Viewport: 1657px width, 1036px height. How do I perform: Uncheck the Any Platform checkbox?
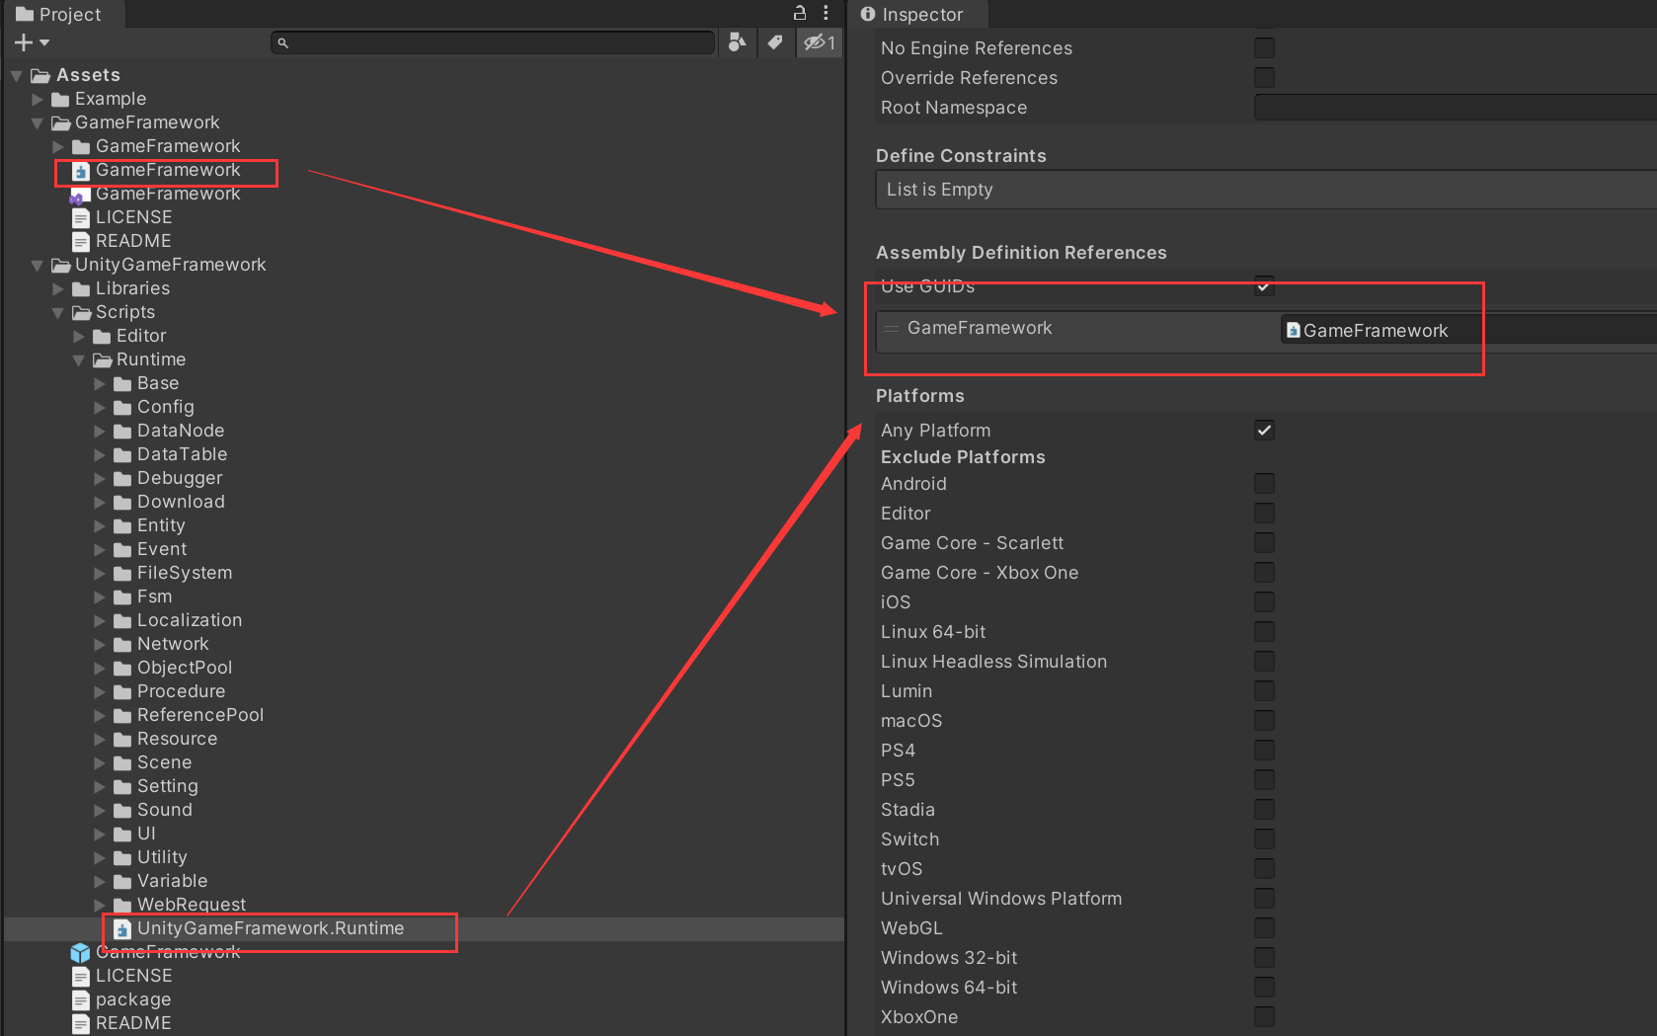(1264, 430)
